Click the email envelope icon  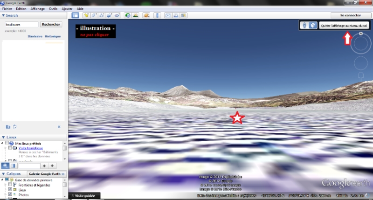click(x=168, y=15)
